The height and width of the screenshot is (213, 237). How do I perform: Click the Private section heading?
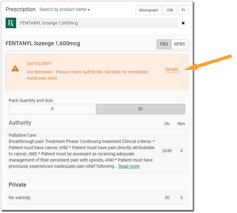[18, 185]
